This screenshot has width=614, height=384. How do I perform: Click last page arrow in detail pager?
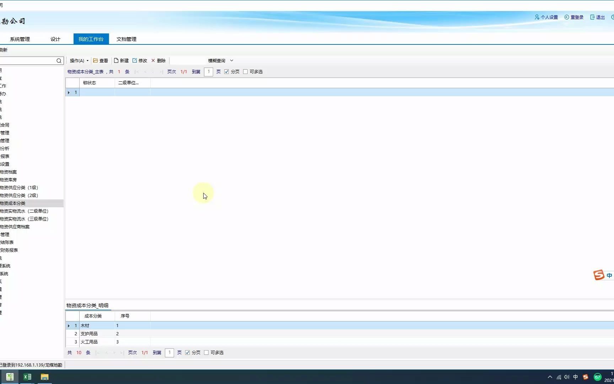pos(122,353)
